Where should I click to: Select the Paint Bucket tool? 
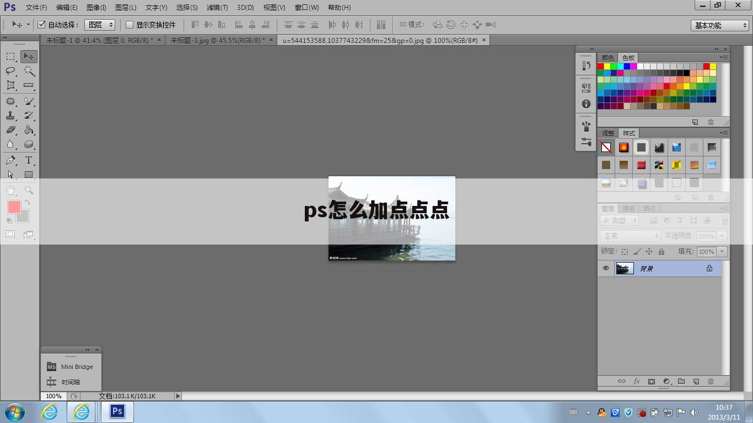coord(29,130)
